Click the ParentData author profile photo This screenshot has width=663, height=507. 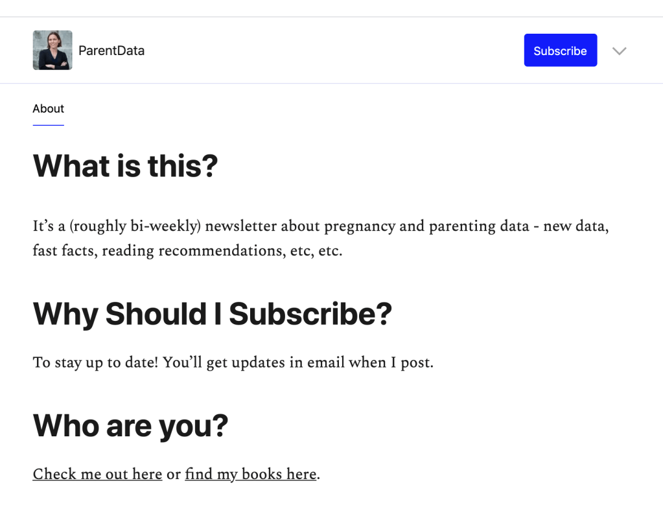click(52, 50)
